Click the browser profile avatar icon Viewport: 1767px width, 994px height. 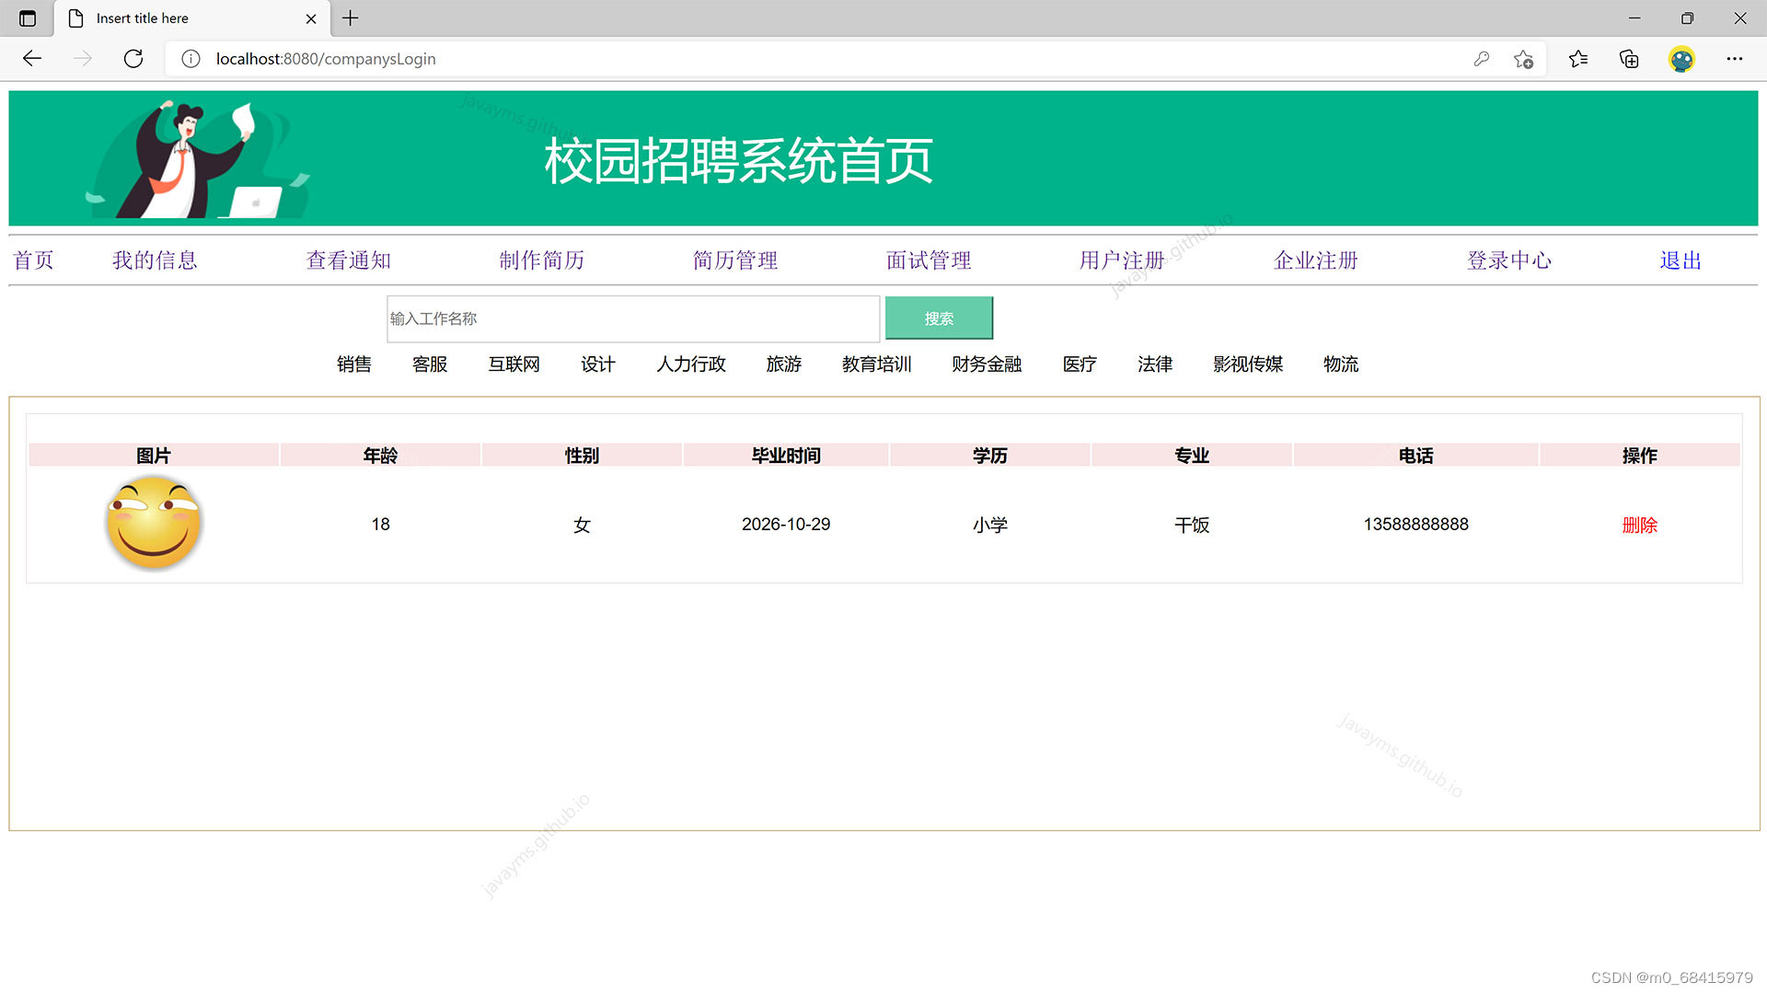(1681, 58)
